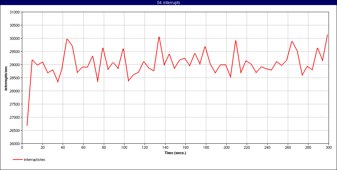The width and height of the screenshot is (337, 170).
Task: Click the '04 interrupts' chart title
Action: 168,3
